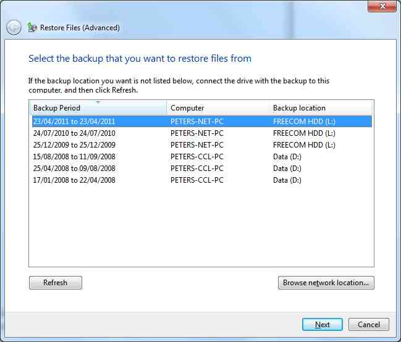Click the Restore Files wizard icon

point(32,27)
